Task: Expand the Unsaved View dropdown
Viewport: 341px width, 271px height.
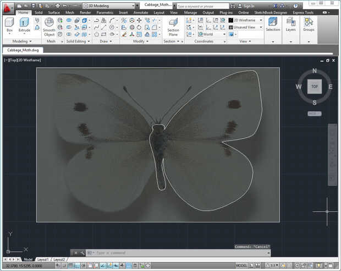Action: click(245, 27)
